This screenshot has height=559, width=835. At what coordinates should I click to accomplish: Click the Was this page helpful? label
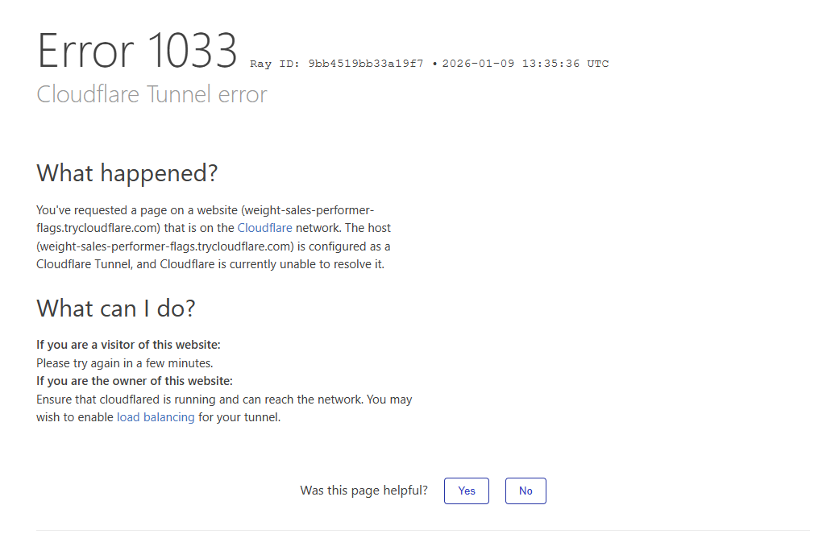(x=363, y=490)
